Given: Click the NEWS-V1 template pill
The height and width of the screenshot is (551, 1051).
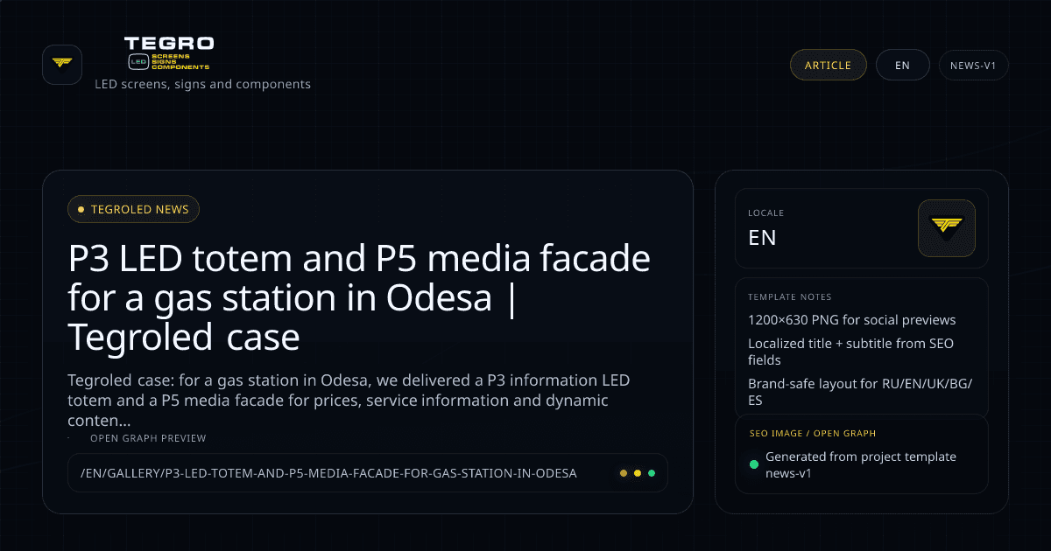Looking at the screenshot, I should (973, 65).
